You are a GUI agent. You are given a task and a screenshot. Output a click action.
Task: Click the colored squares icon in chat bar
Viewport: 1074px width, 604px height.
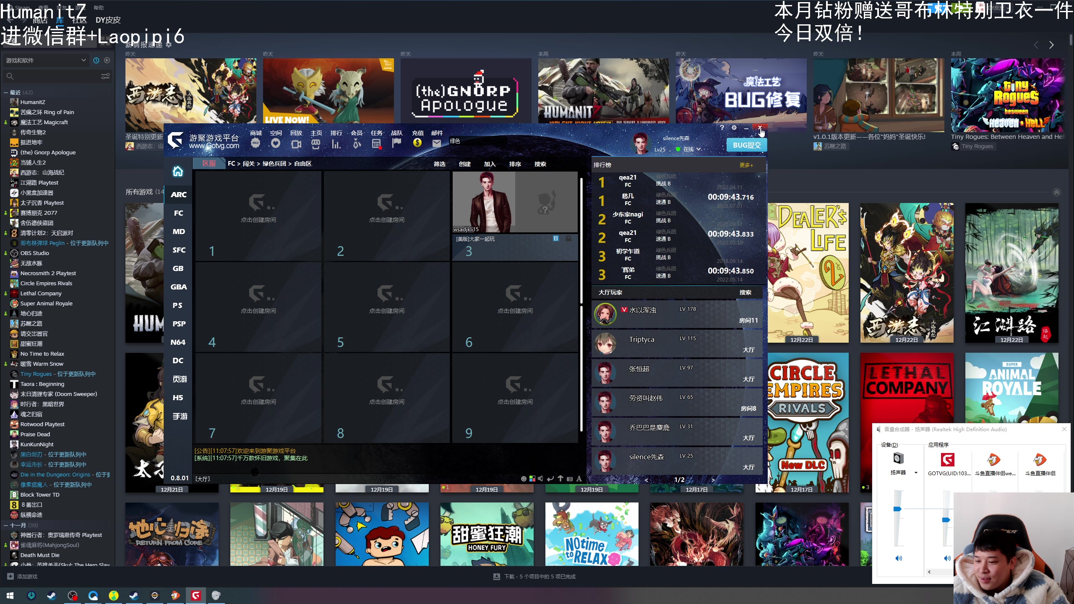532,479
